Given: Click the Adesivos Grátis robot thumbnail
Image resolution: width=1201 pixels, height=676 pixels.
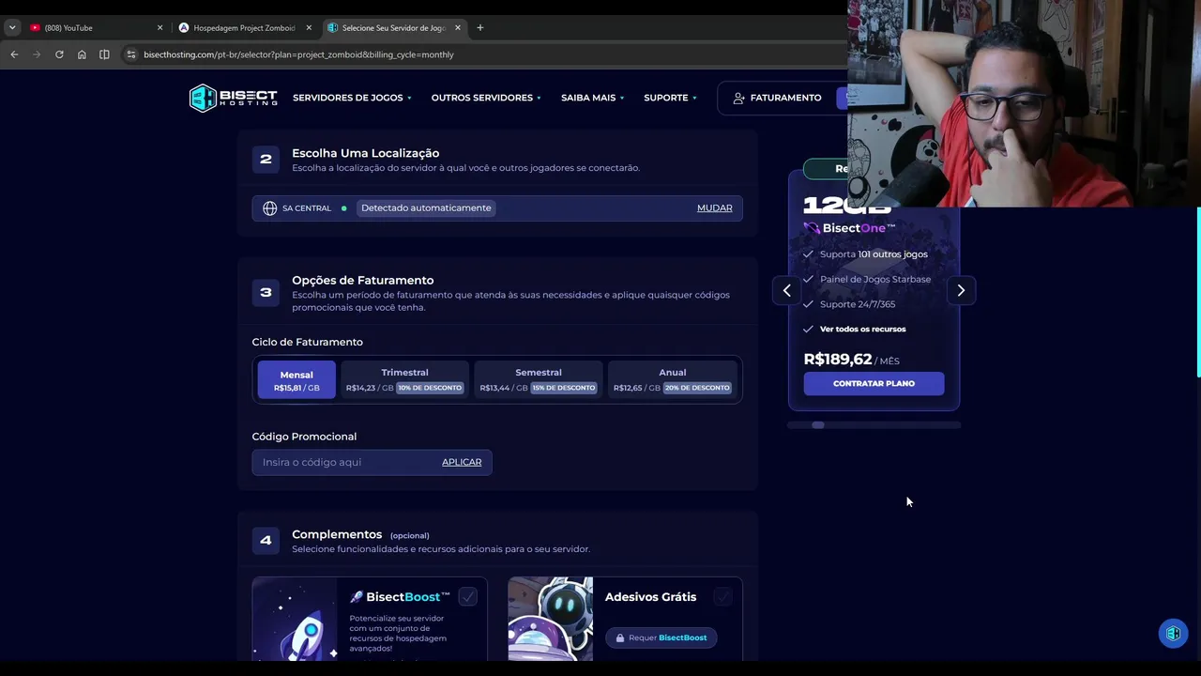Looking at the screenshot, I should (551, 619).
